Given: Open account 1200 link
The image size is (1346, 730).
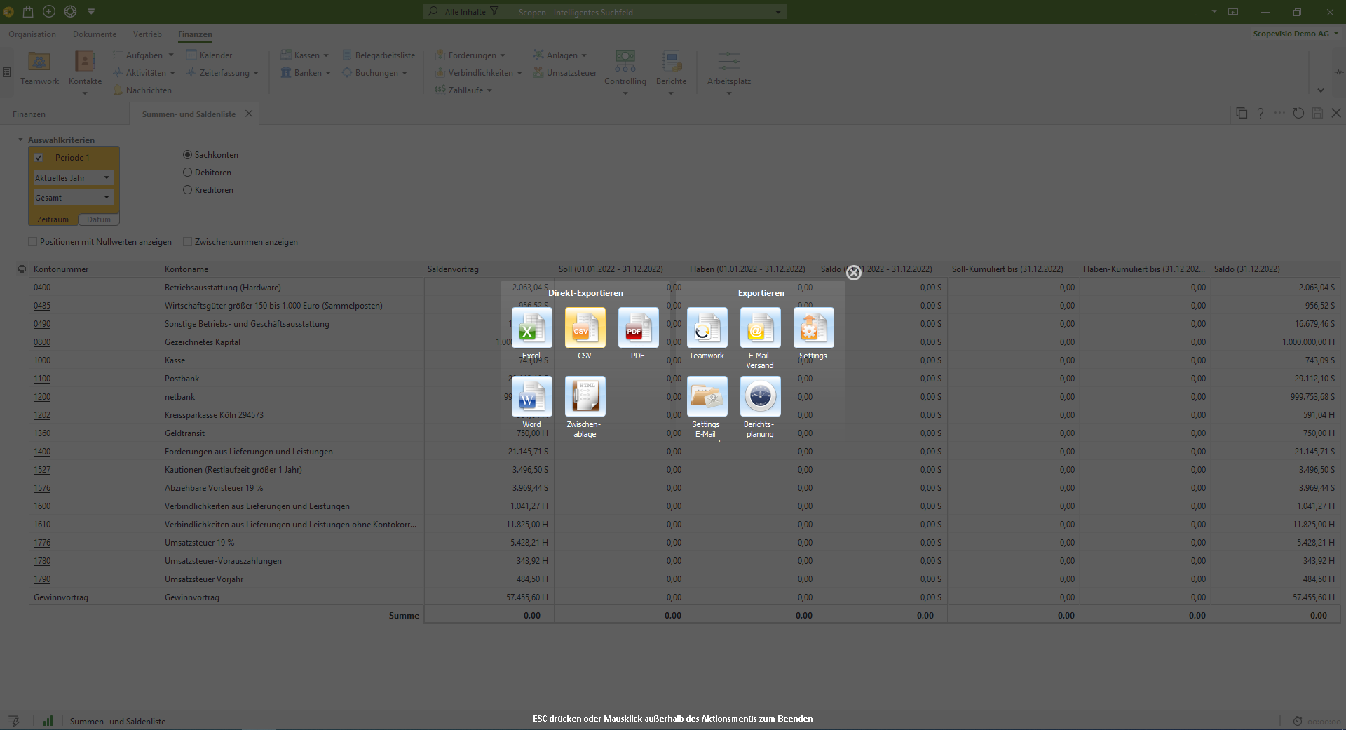Looking at the screenshot, I should [42, 397].
